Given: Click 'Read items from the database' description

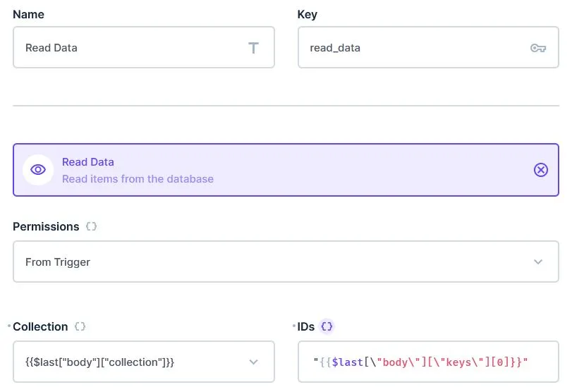Looking at the screenshot, I should [x=138, y=179].
